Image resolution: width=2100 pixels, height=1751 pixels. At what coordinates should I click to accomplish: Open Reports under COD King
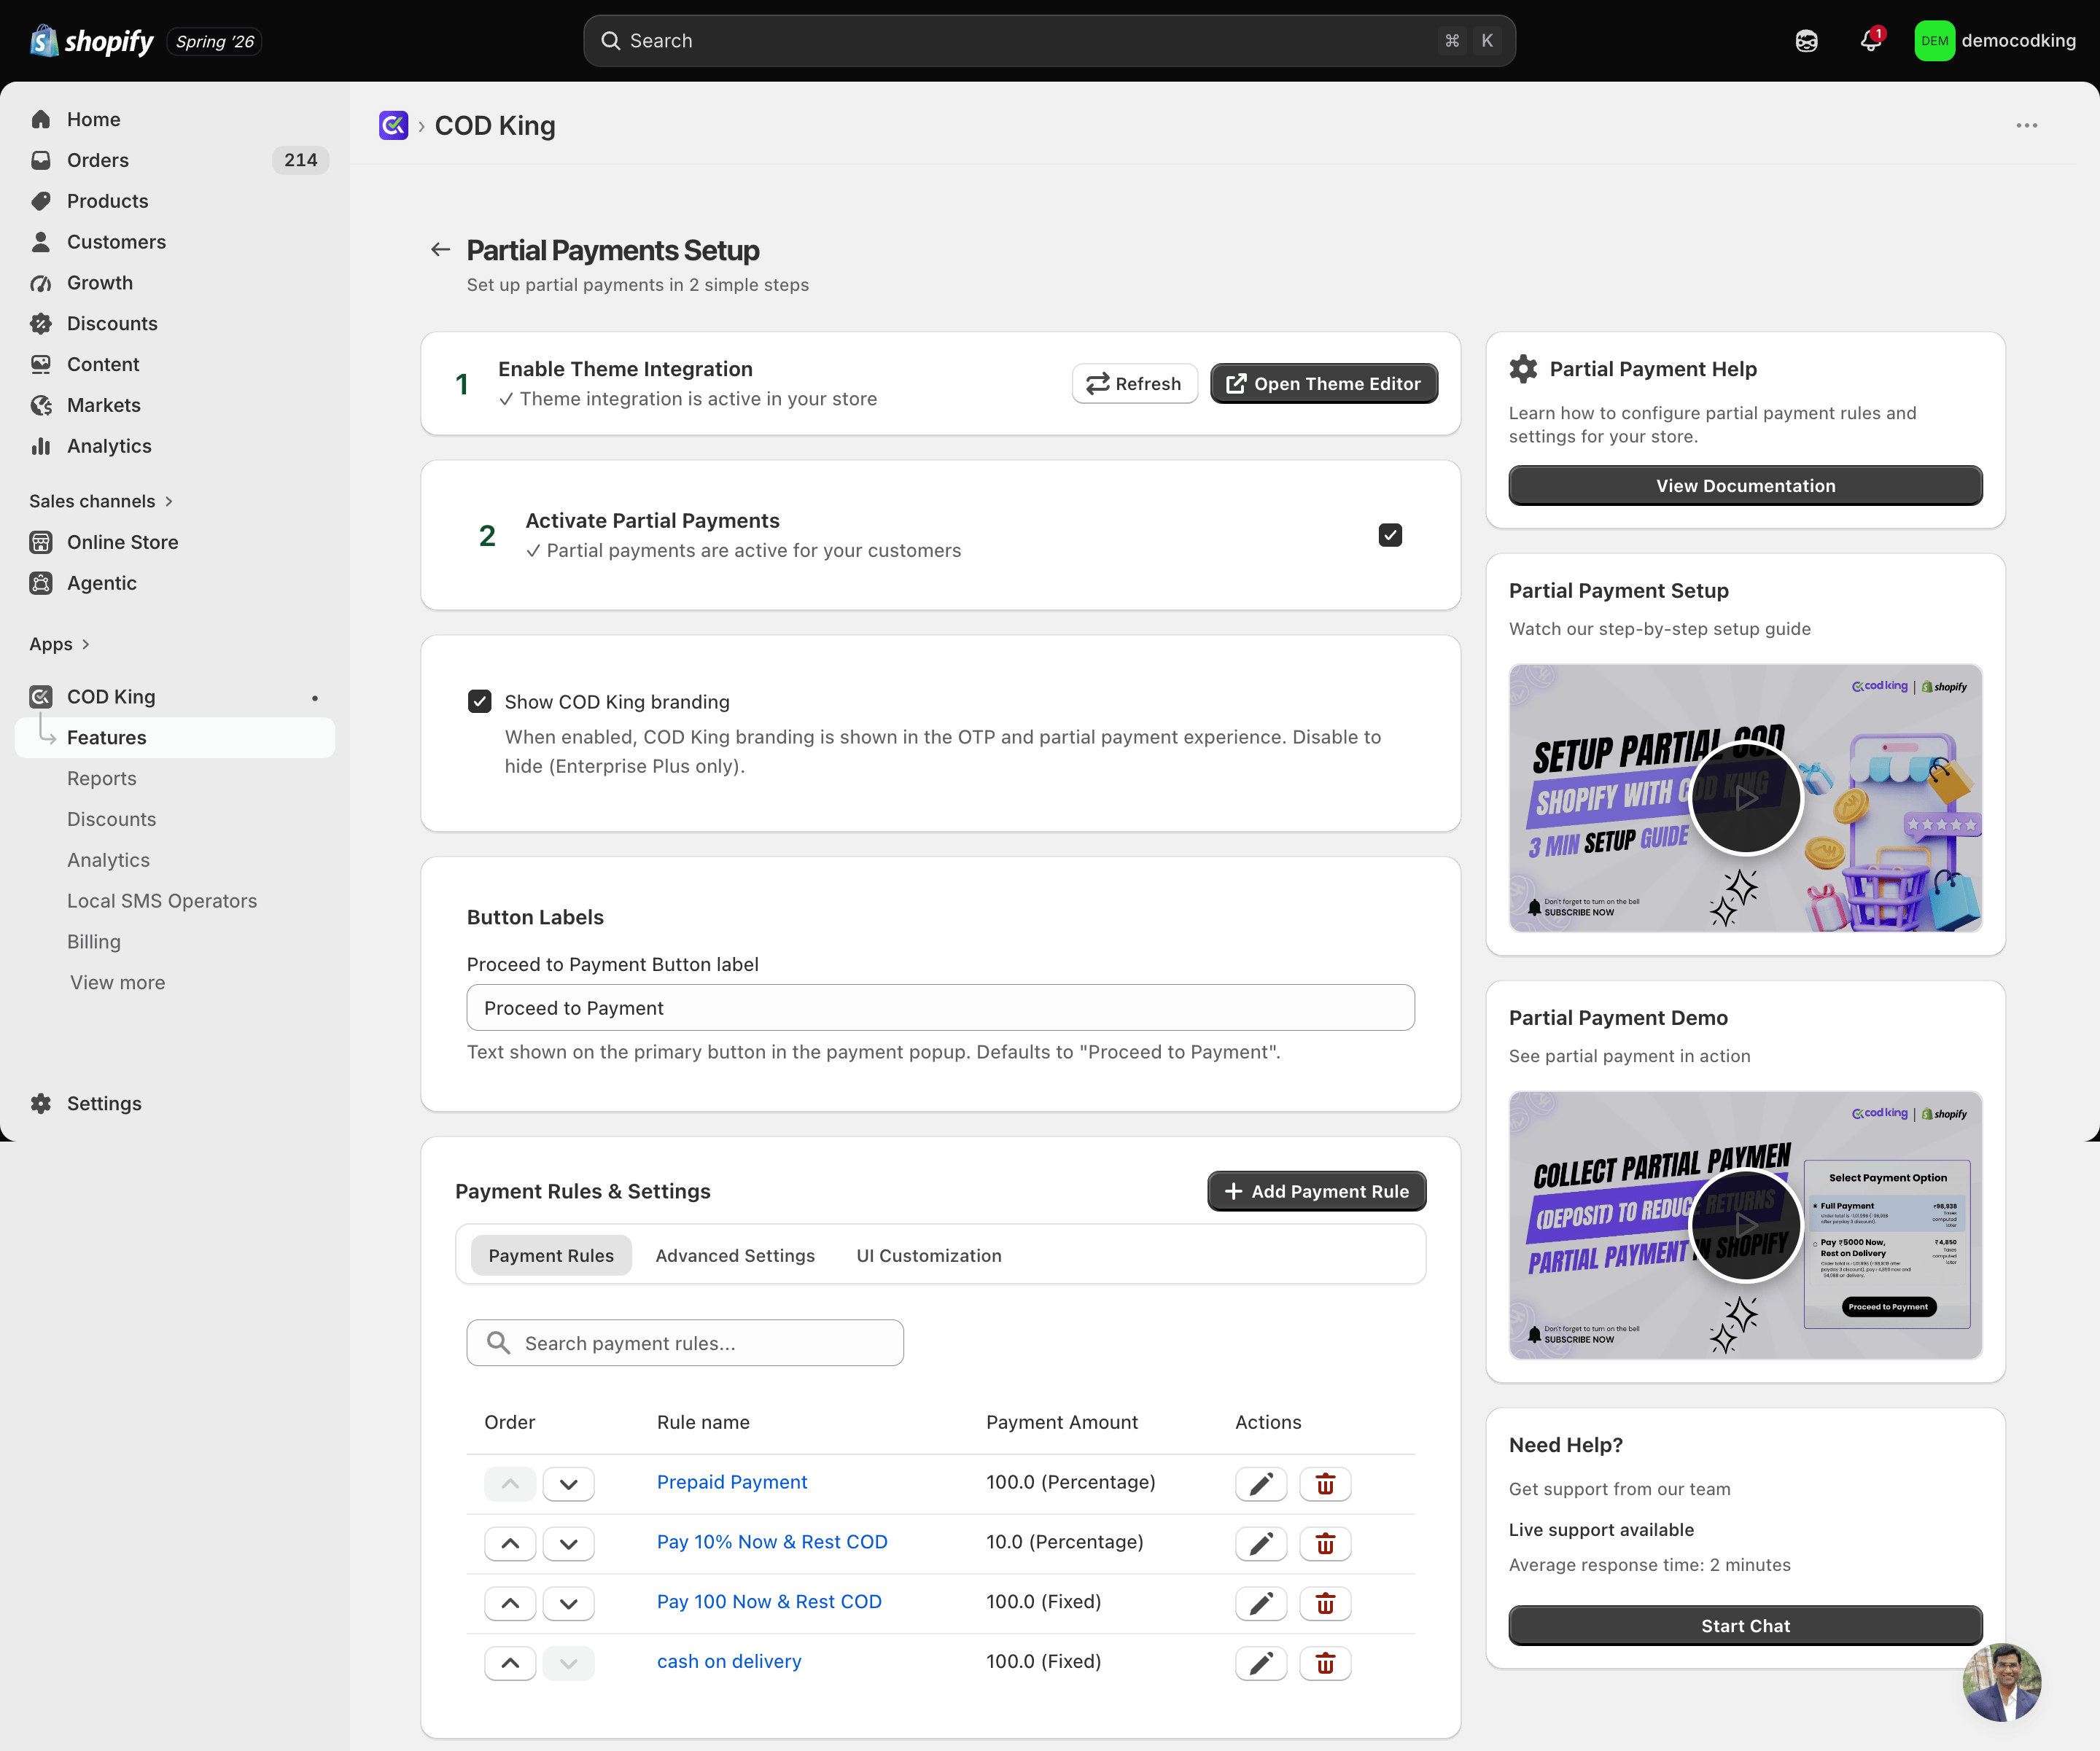coord(102,779)
